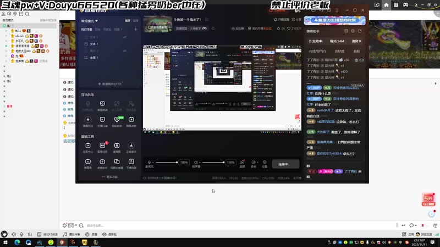Screen dimensions: 440x247
Task: Open the record options dropdown beside 录制
Action: click(257, 162)
